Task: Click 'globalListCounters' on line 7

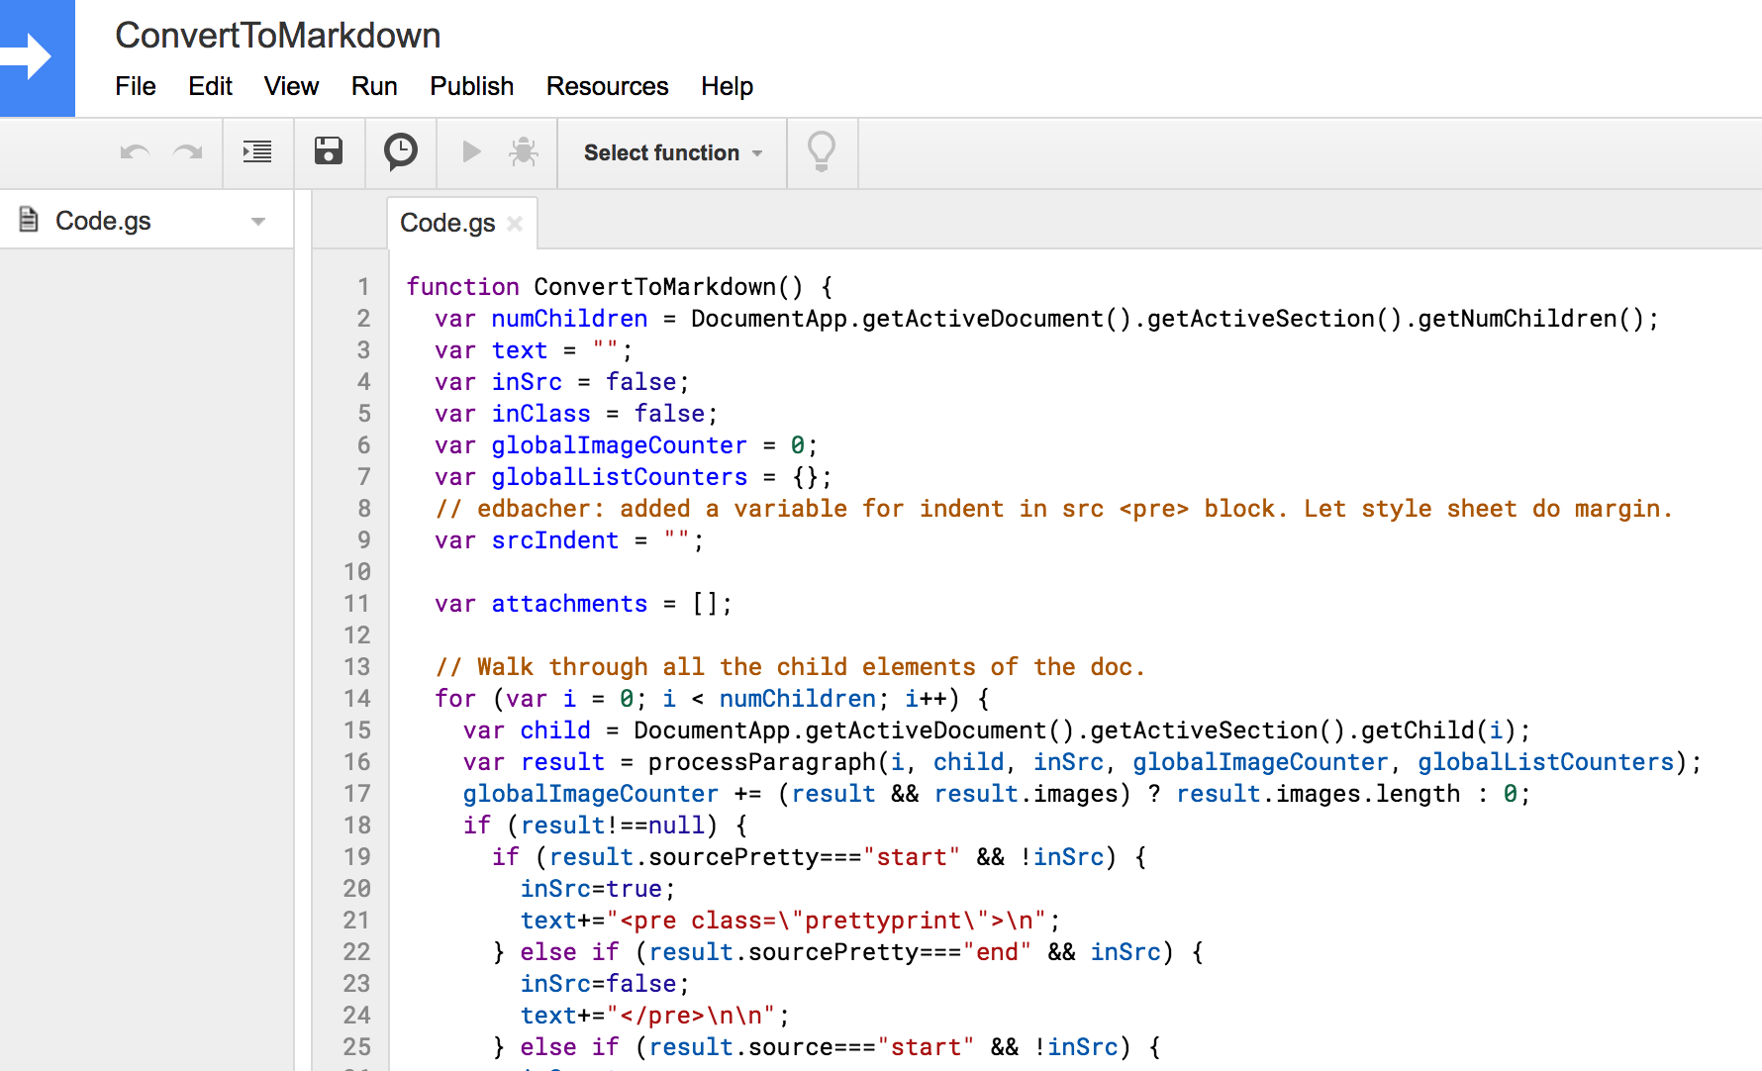Action: 619,477
